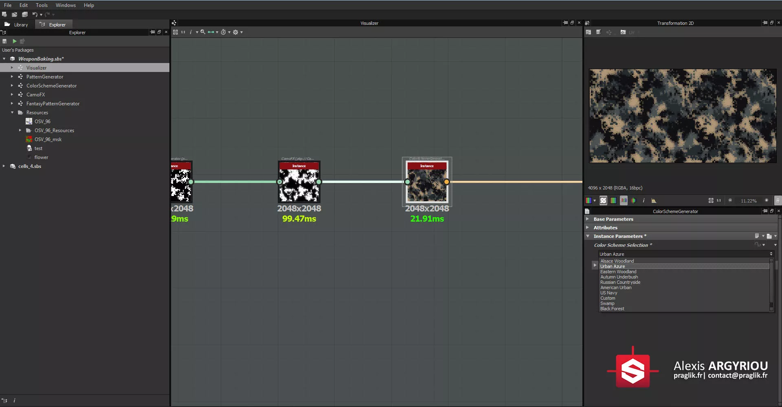
Task: Click the fit-to-view icon in graph toolbar
Action: [x=176, y=32]
